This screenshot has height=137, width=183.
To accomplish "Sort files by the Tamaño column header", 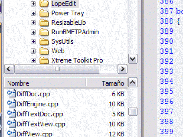I will tap(107, 83).
